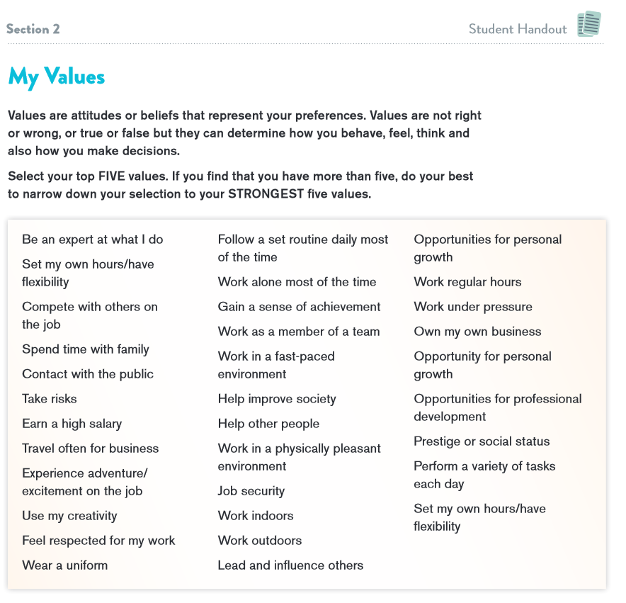Click the "My Values" heading
This screenshot has width=626, height=603.
coord(56,77)
